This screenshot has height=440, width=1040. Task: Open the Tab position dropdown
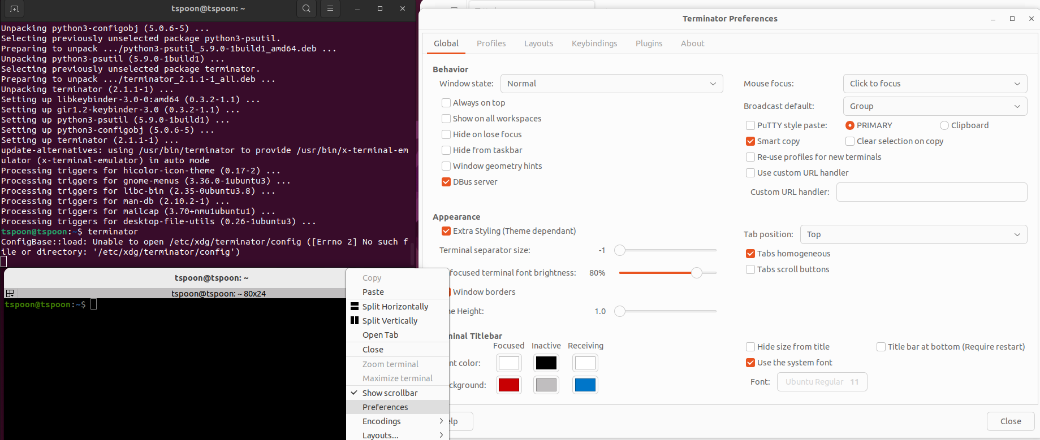click(x=914, y=234)
